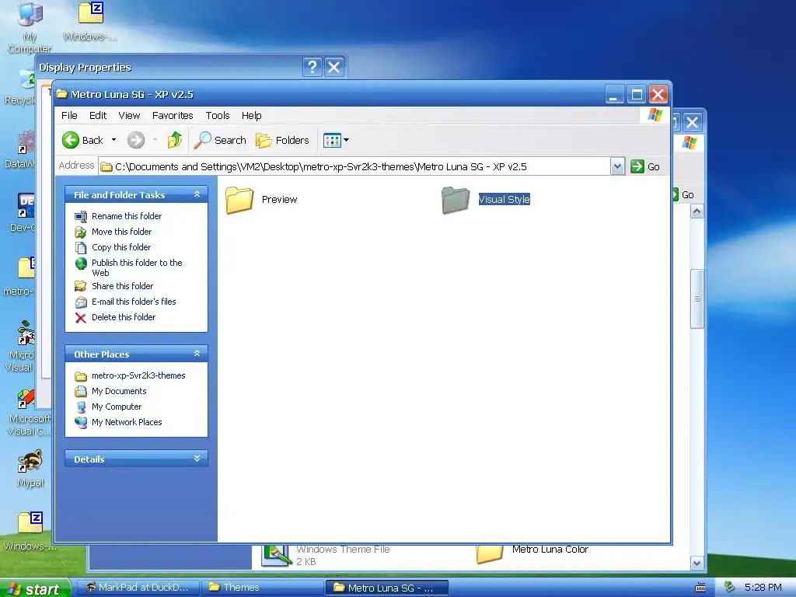Image resolution: width=796 pixels, height=597 pixels.
Task: Open metro-xp-Svr2k3-themes in Other Places
Action: point(138,375)
